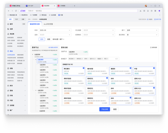Viewport: 168px width, 133px height.
Task: Open the downloads icon in the toolbar
Action: 140,11
